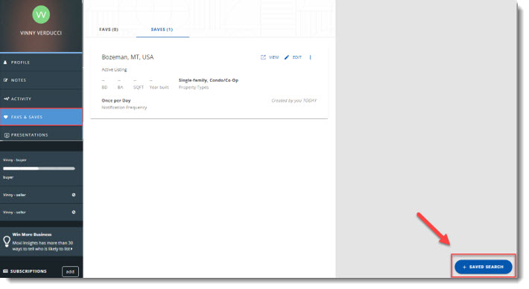Open the Bozeman, MT, USA saved search

point(127,57)
